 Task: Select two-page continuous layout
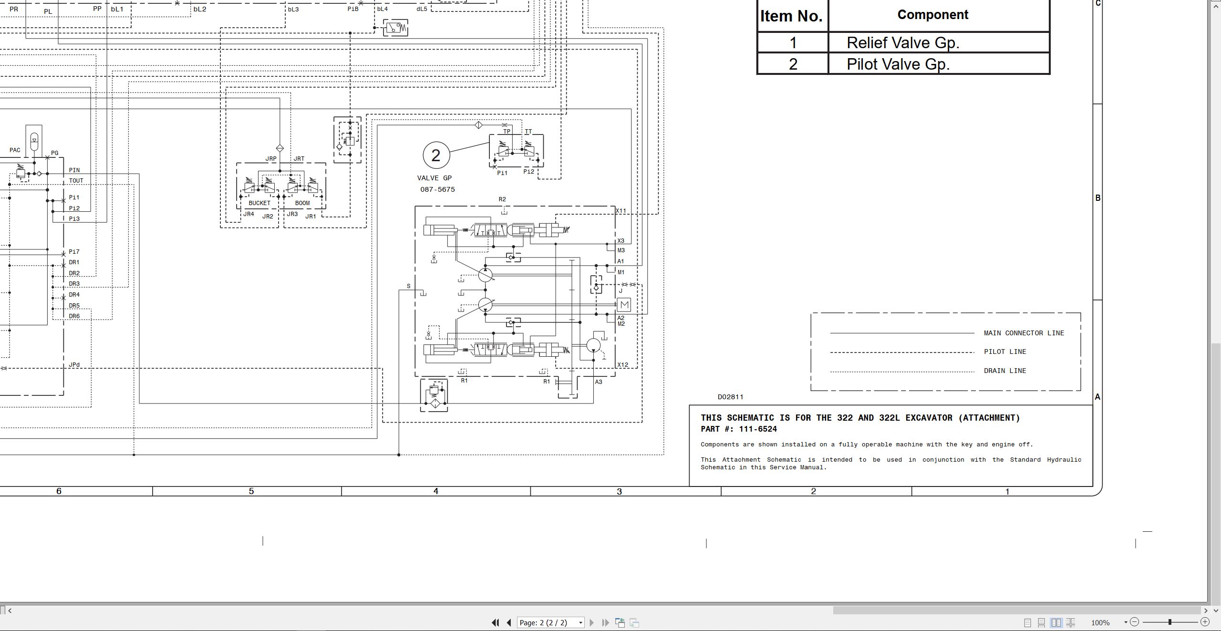[x=1071, y=622]
